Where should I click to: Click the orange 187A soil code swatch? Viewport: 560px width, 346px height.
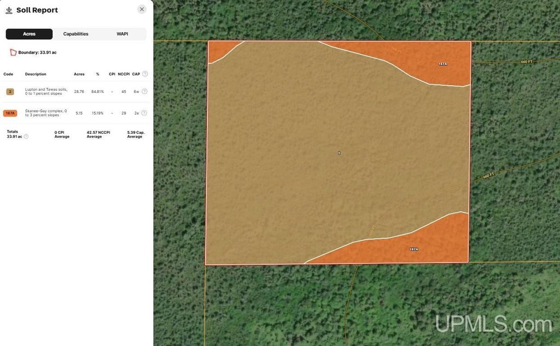pos(10,113)
